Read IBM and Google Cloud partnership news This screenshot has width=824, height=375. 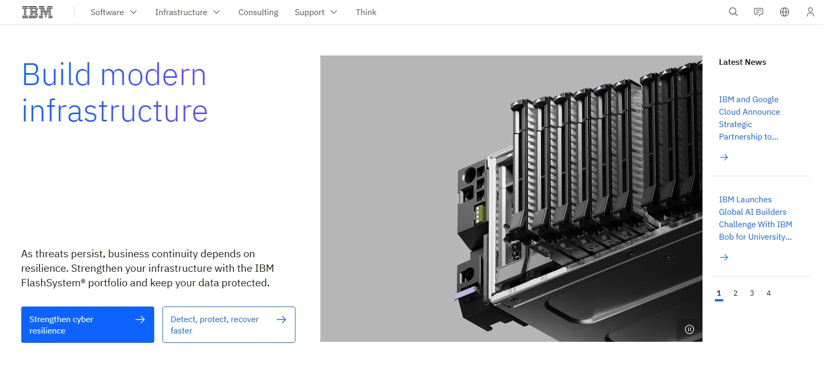click(749, 118)
